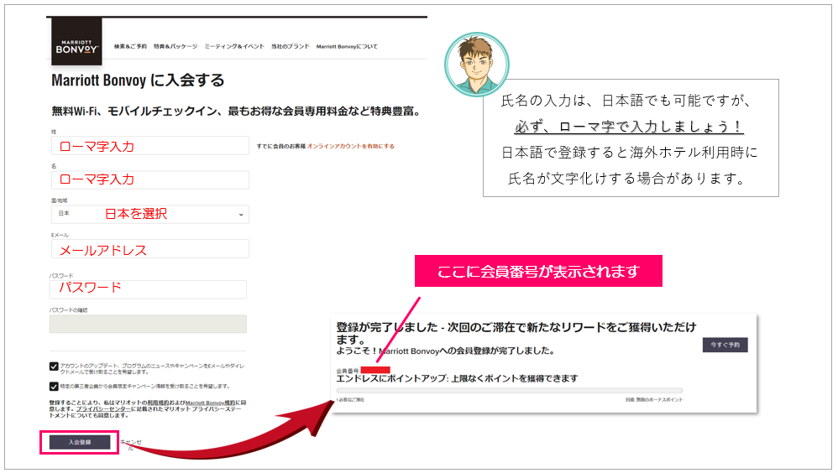This screenshot has height=473, width=838.
Task: Click the パスワードの確認 field
Action: tap(148, 324)
